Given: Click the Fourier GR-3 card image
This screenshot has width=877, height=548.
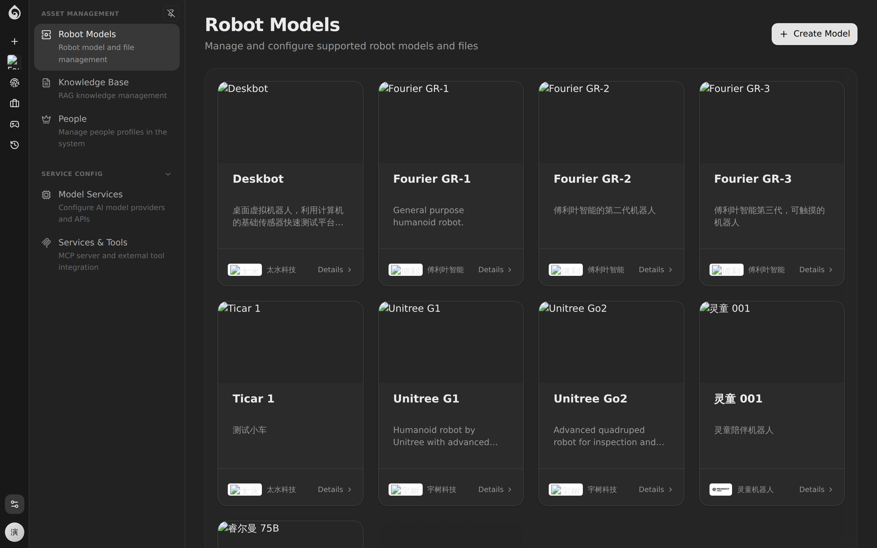Looking at the screenshot, I should point(772,122).
